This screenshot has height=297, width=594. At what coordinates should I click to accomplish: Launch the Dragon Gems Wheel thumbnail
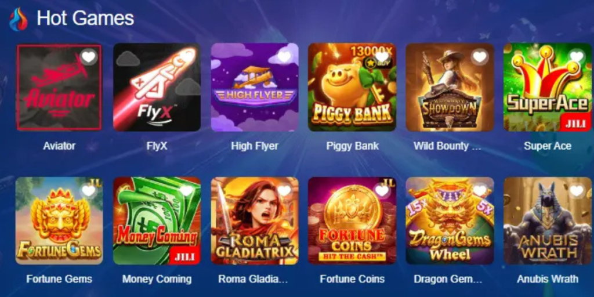coord(450,221)
